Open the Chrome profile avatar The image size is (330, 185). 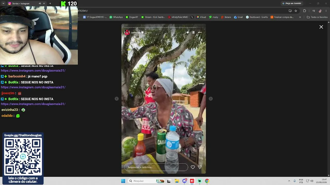tap(320, 11)
